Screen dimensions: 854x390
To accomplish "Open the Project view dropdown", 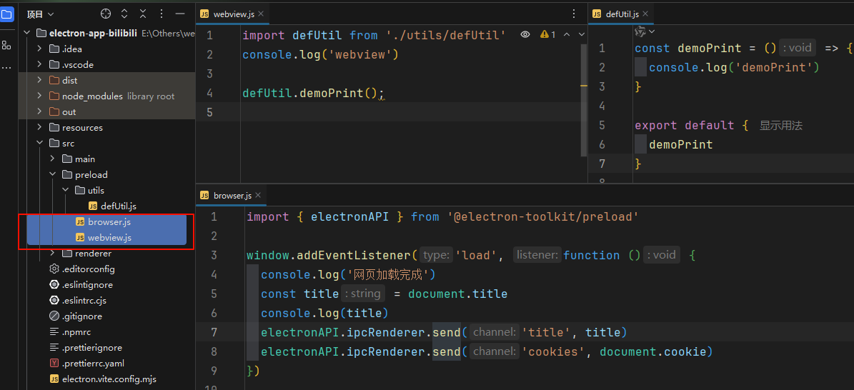I will tap(40, 14).
